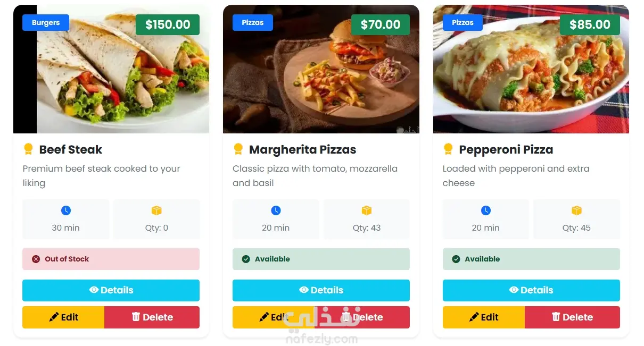Delete the Pepperoni Pizza item
644x346 pixels.
point(572,317)
